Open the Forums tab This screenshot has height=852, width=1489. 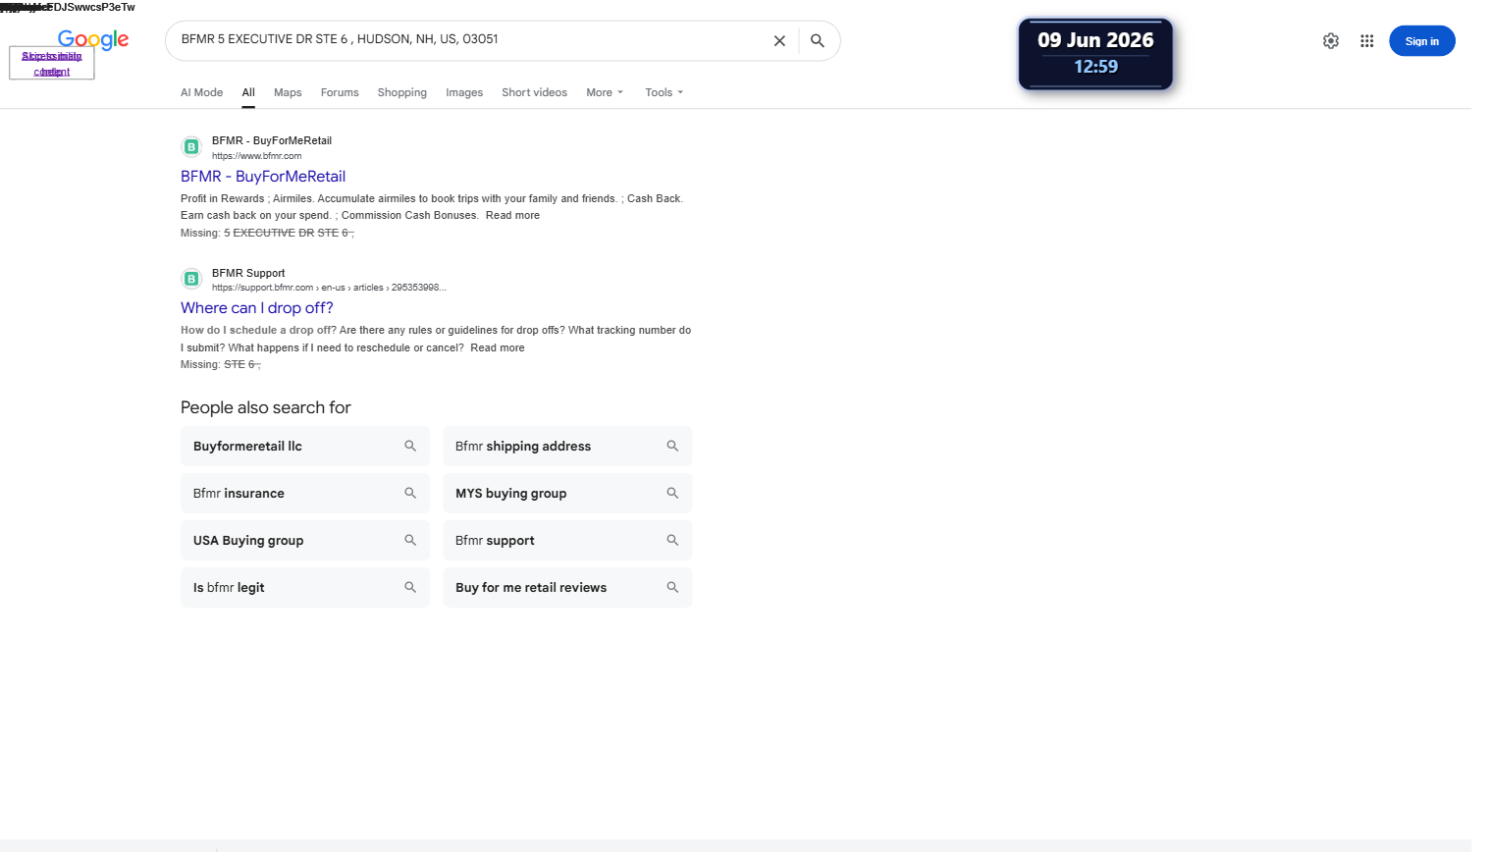pos(340,92)
